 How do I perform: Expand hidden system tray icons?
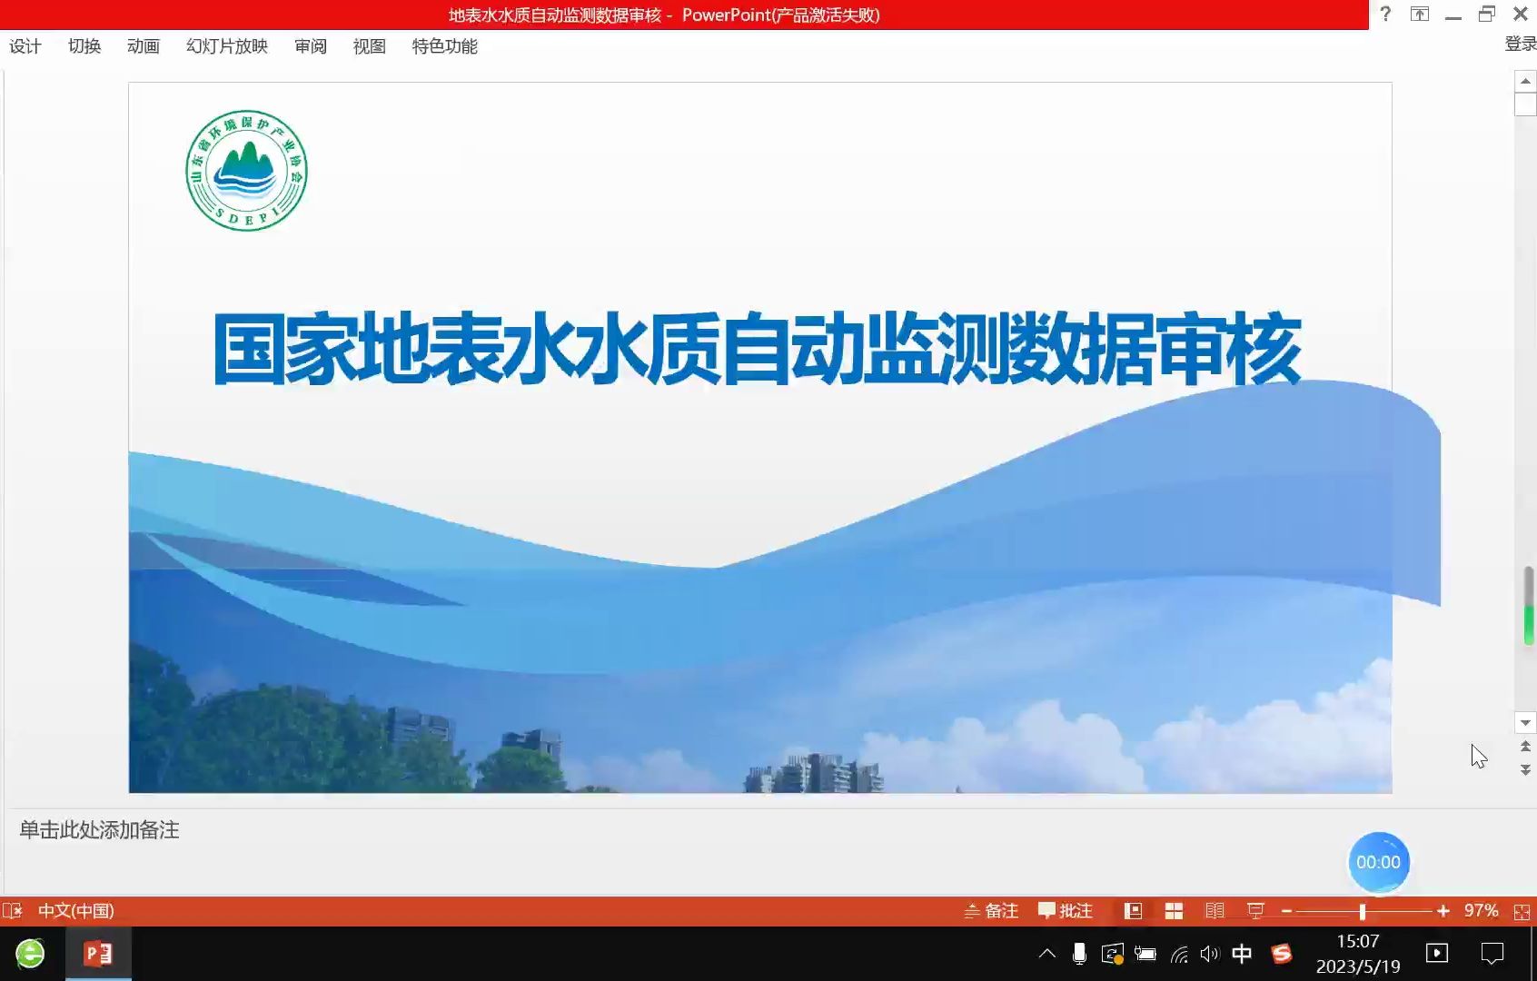click(x=1046, y=954)
